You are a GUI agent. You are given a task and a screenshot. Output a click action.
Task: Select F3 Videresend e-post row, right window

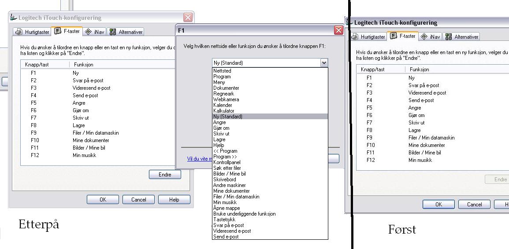[x=433, y=93]
